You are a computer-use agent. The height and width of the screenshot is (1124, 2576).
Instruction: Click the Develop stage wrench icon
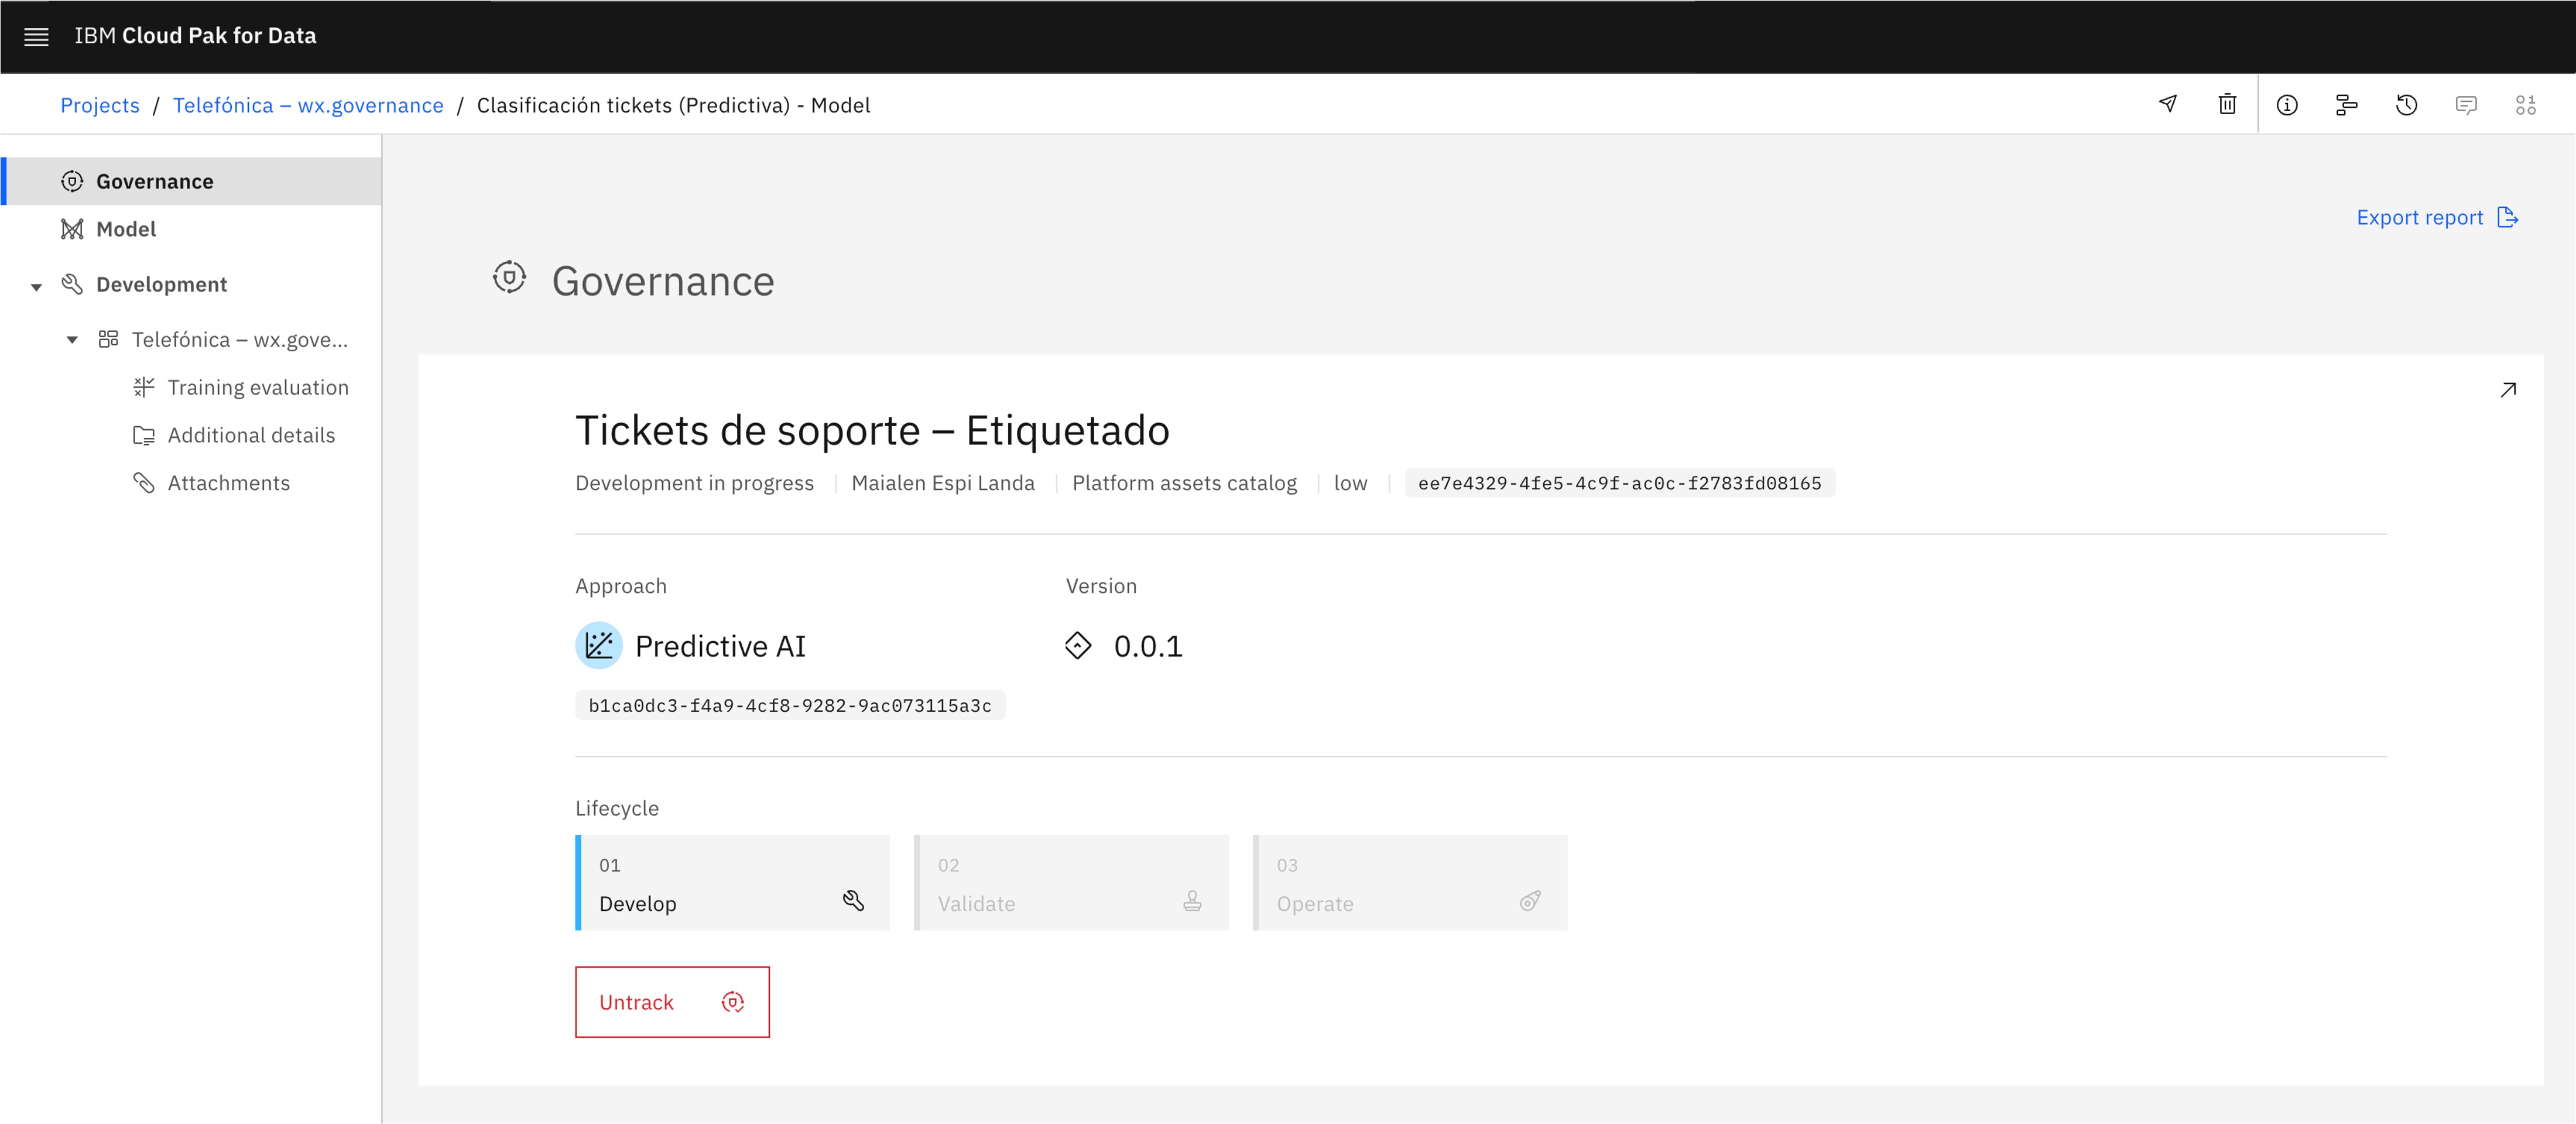coord(853,900)
